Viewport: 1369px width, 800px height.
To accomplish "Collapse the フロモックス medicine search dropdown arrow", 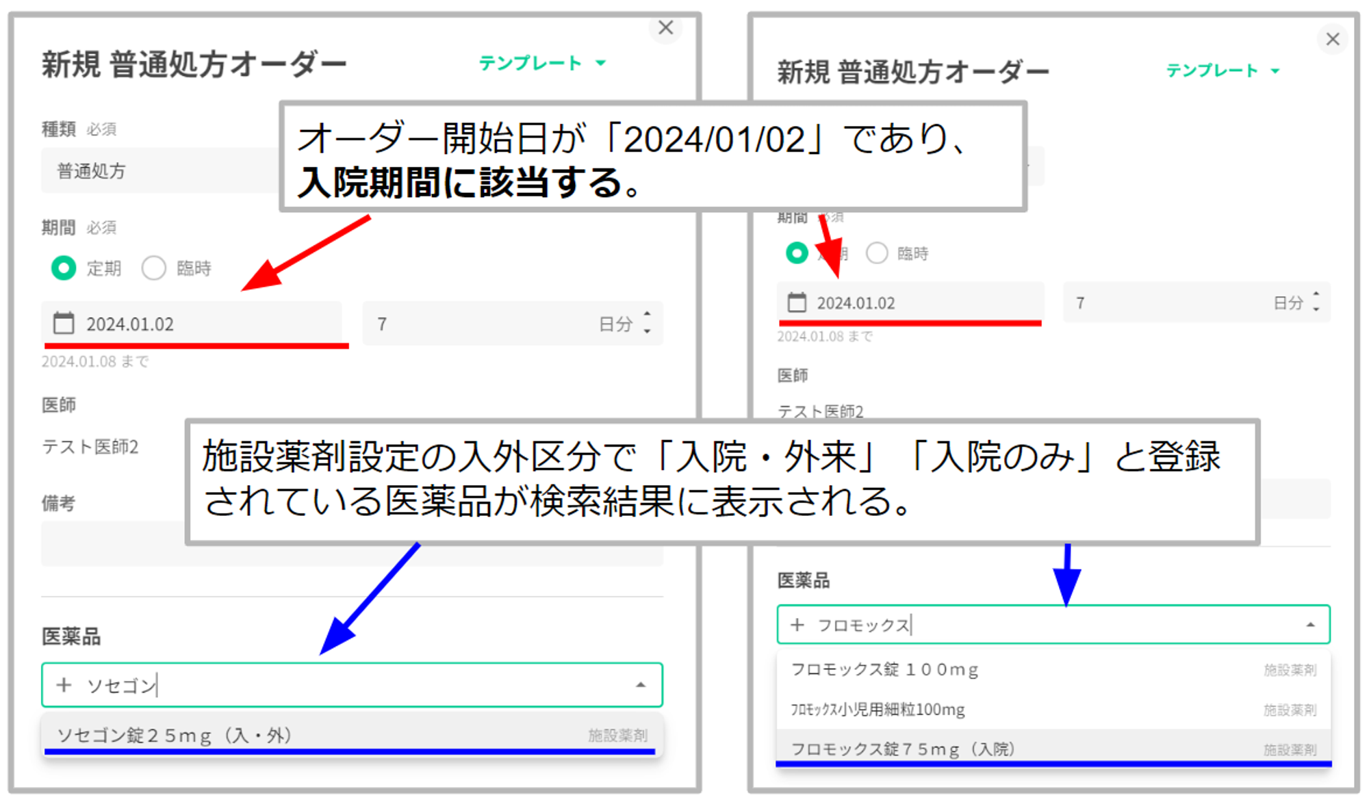I will click(x=1310, y=625).
